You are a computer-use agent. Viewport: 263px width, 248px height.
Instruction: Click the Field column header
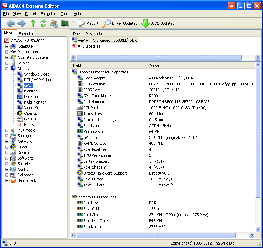click(108, 65)
